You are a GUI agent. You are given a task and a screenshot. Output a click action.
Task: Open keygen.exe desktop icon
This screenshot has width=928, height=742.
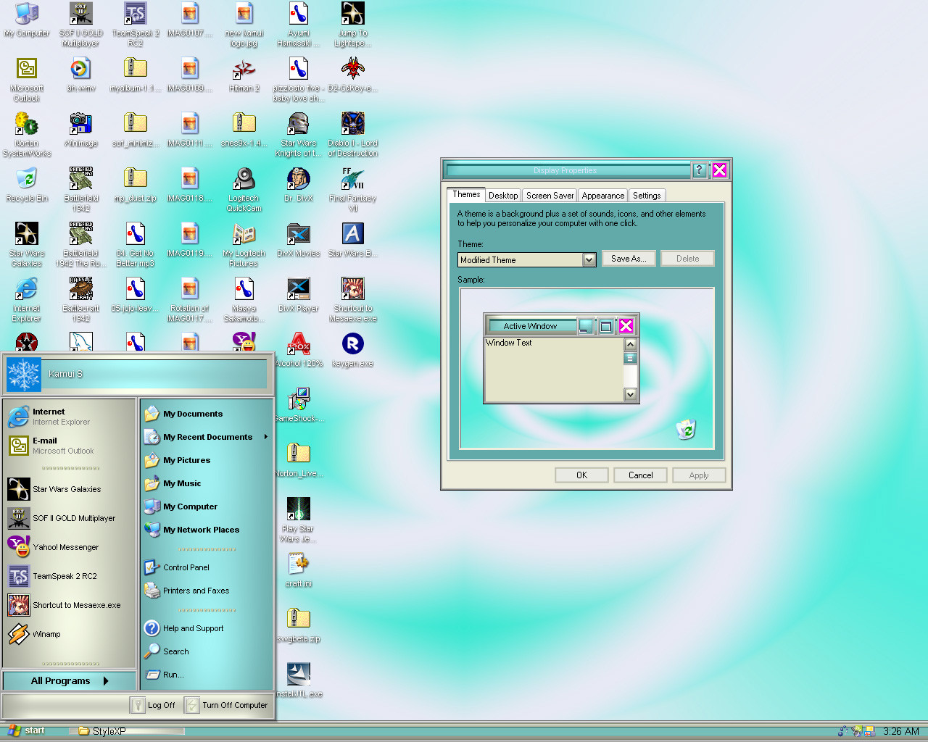pyautogui.click(x=353, y=350)
